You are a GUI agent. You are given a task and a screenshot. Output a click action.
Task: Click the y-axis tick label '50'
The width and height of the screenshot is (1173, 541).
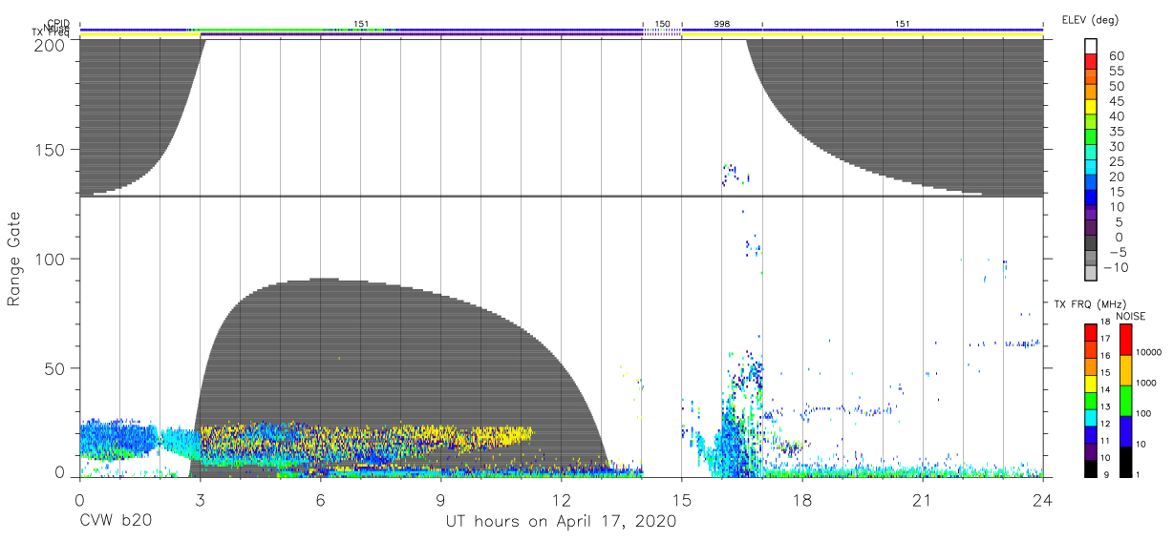coord(54,366)
